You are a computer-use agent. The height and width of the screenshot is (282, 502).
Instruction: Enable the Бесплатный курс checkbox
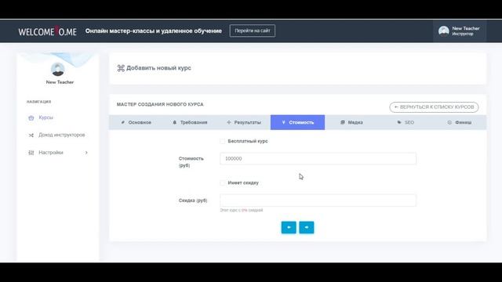coord(223,141)
